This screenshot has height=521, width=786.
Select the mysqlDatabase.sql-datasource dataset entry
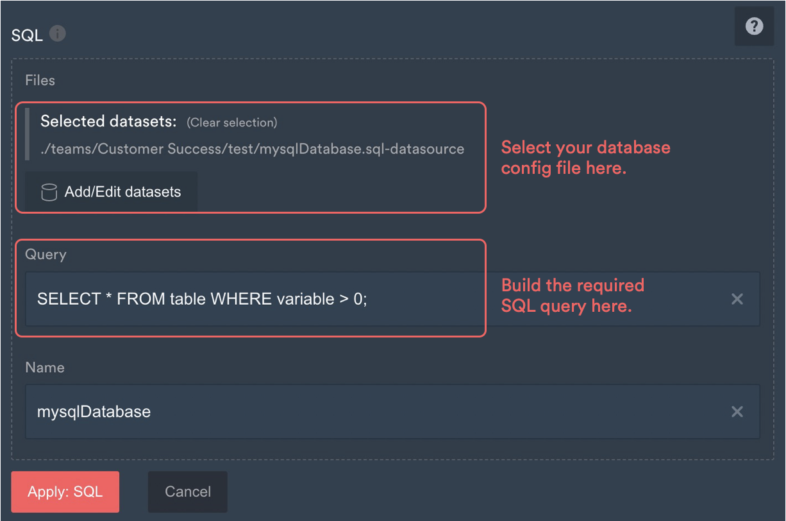point(251,148)
